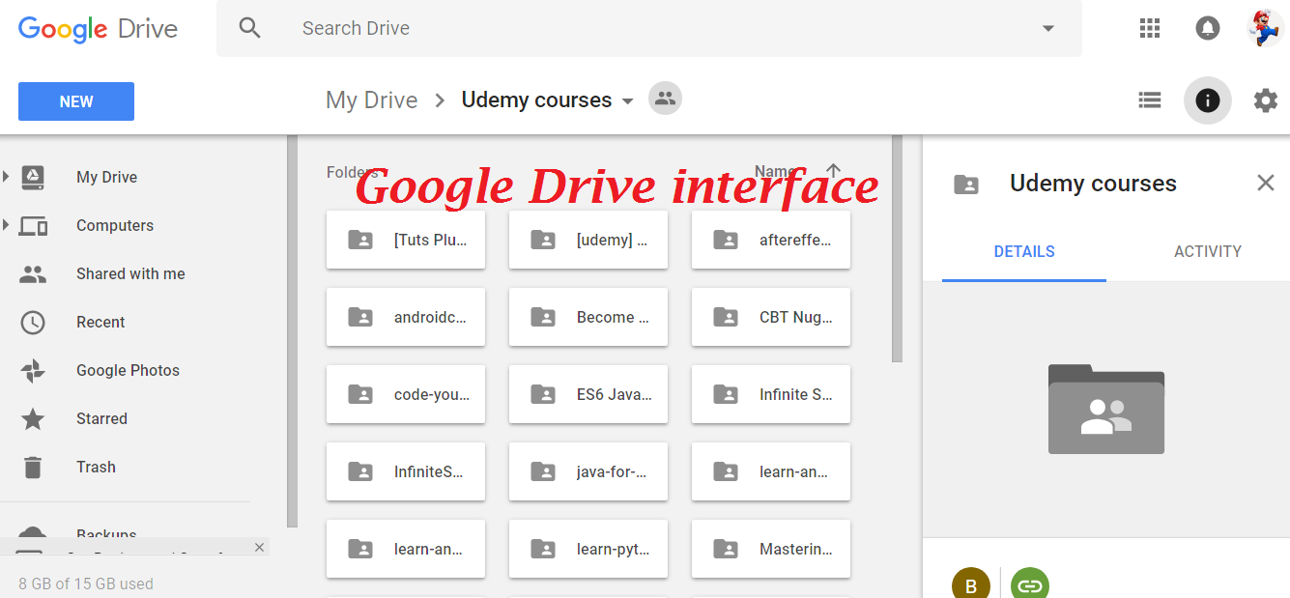Click the magnifier search icon
This screenshot has width=1290, height=598.
(250, 28)
